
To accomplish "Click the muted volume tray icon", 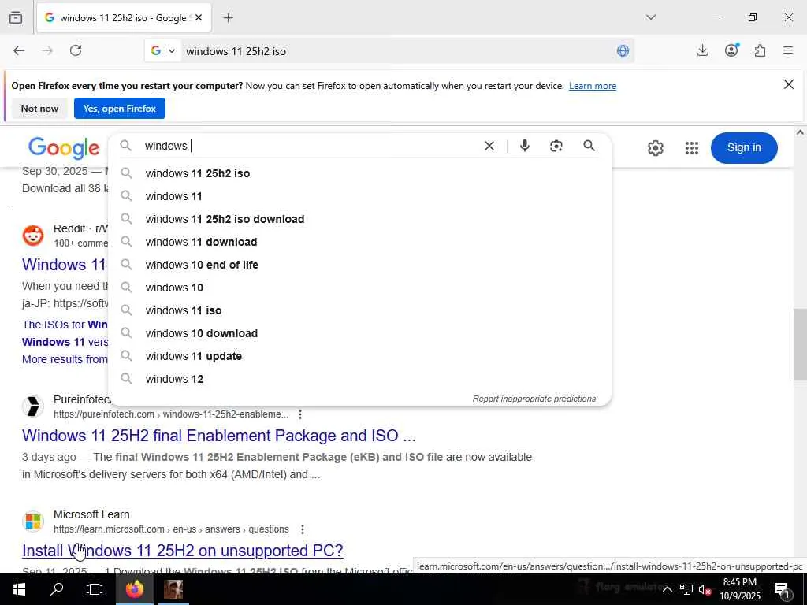I will tap(705, 589).
